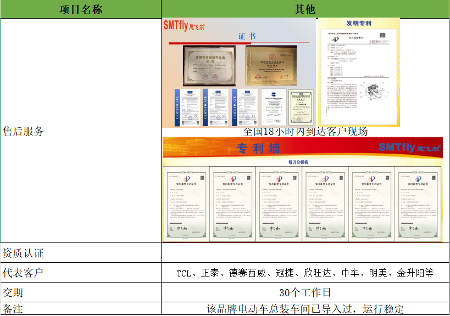Image resolution: width=450 pixels, height=316 pixels.
Task: Select the 项目名称 header cell
Action: pos(80,9)
